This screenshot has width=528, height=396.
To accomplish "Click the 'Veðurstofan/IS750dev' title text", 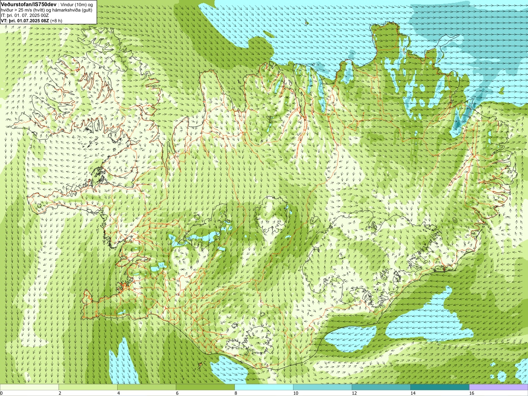I will [x=28, y=4].
